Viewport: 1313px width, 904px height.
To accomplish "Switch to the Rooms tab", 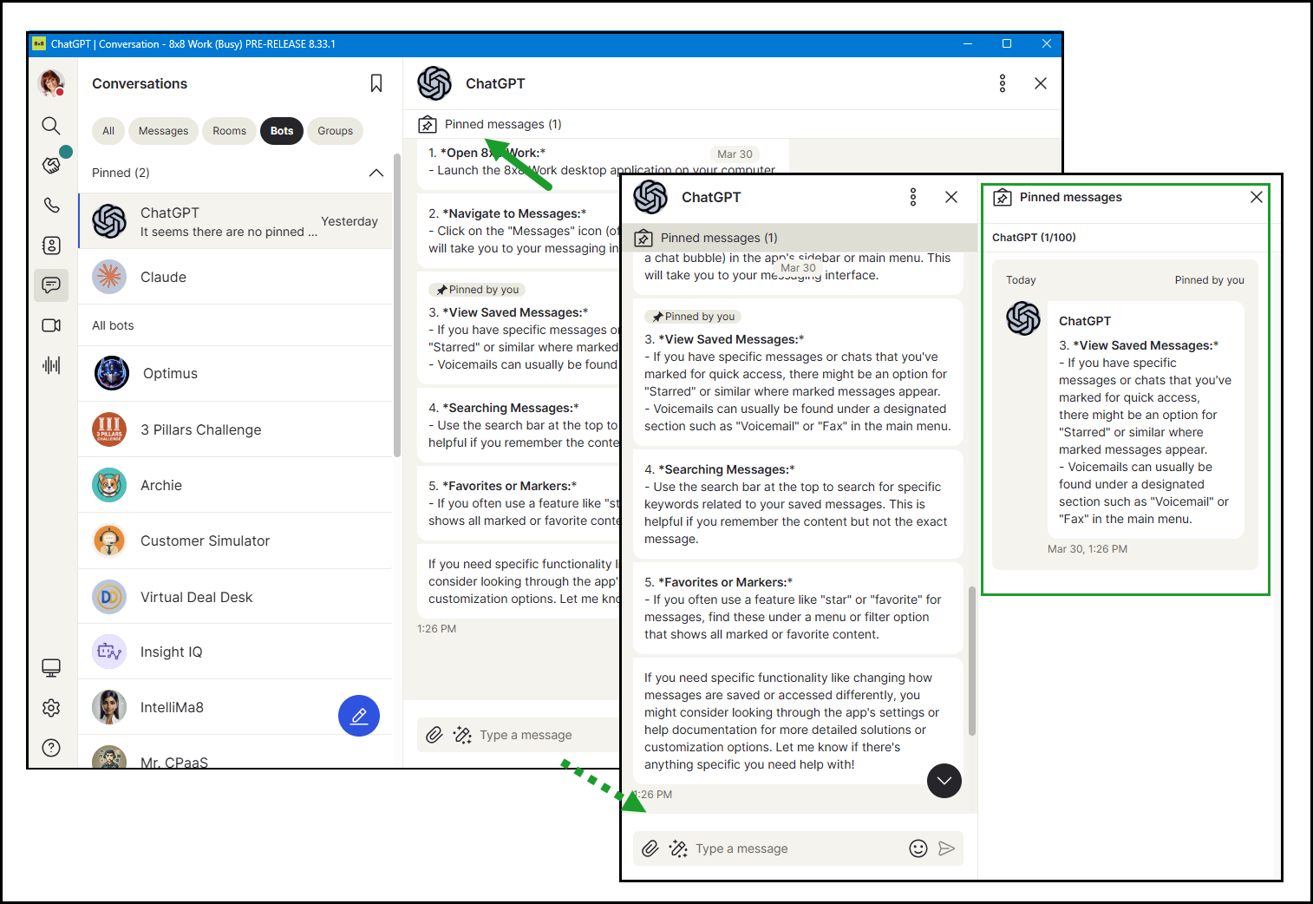I will point(230,131).
